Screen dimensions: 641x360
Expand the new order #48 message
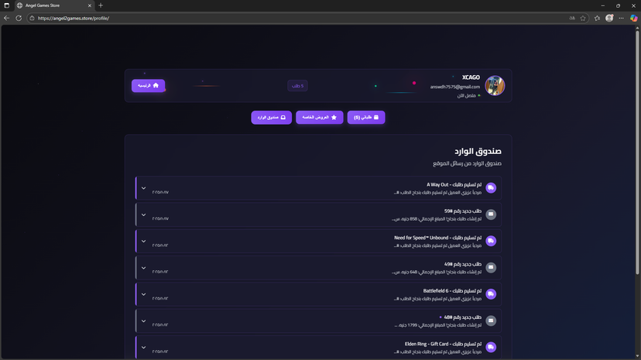(143, 321)
